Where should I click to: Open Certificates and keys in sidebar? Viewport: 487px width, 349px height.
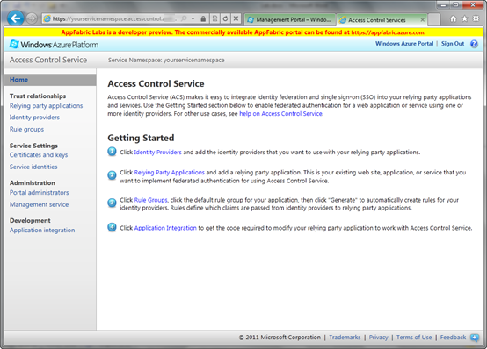[39, 155]
